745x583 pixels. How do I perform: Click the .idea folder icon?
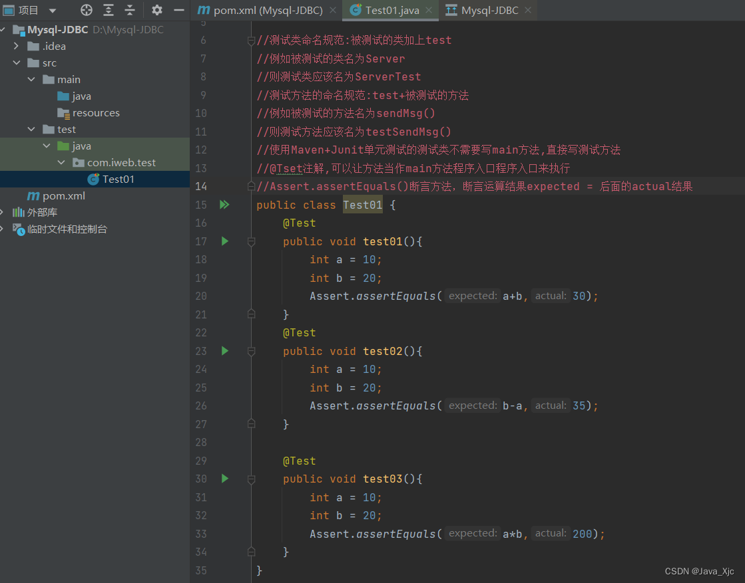coord(33,46)
